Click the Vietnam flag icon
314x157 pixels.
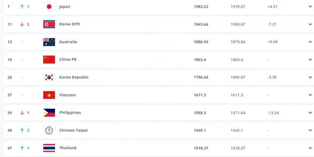[49, 95]
